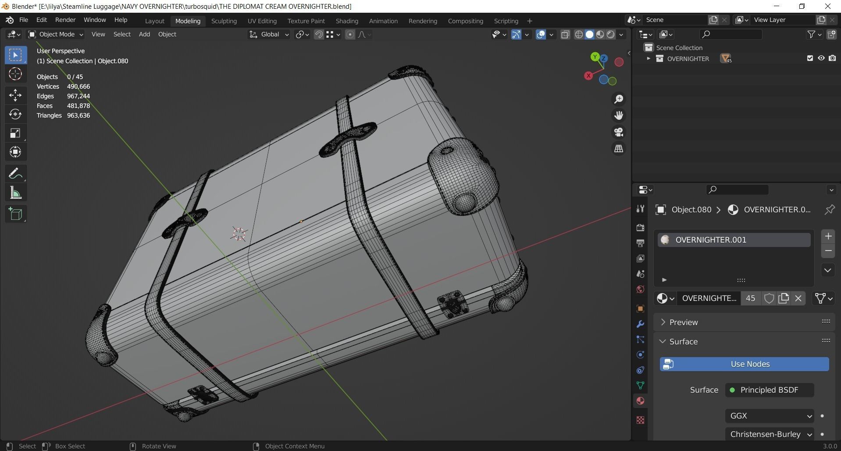Toggle proportional editing button
Screen dimensions: 841x451
pos(350,34)
